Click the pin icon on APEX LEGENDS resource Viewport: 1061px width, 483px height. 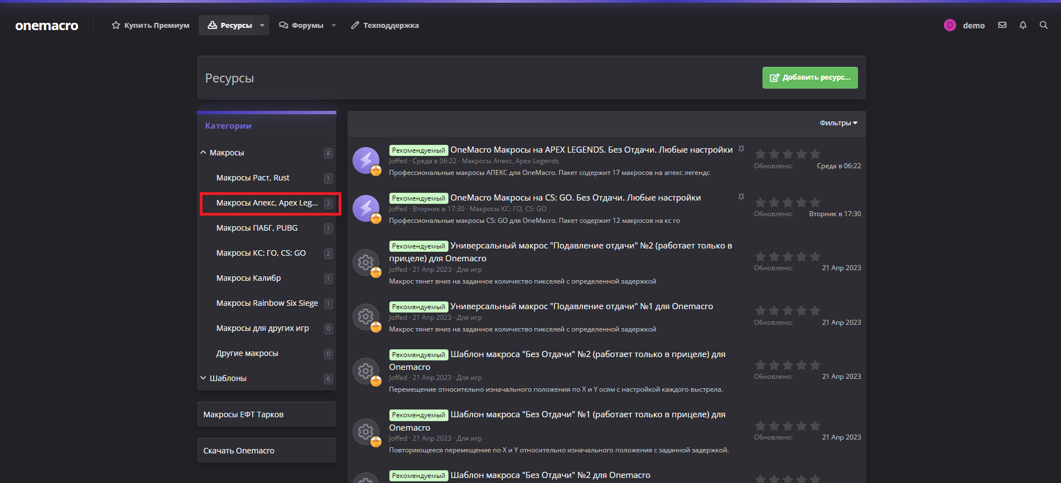[741, 149]
